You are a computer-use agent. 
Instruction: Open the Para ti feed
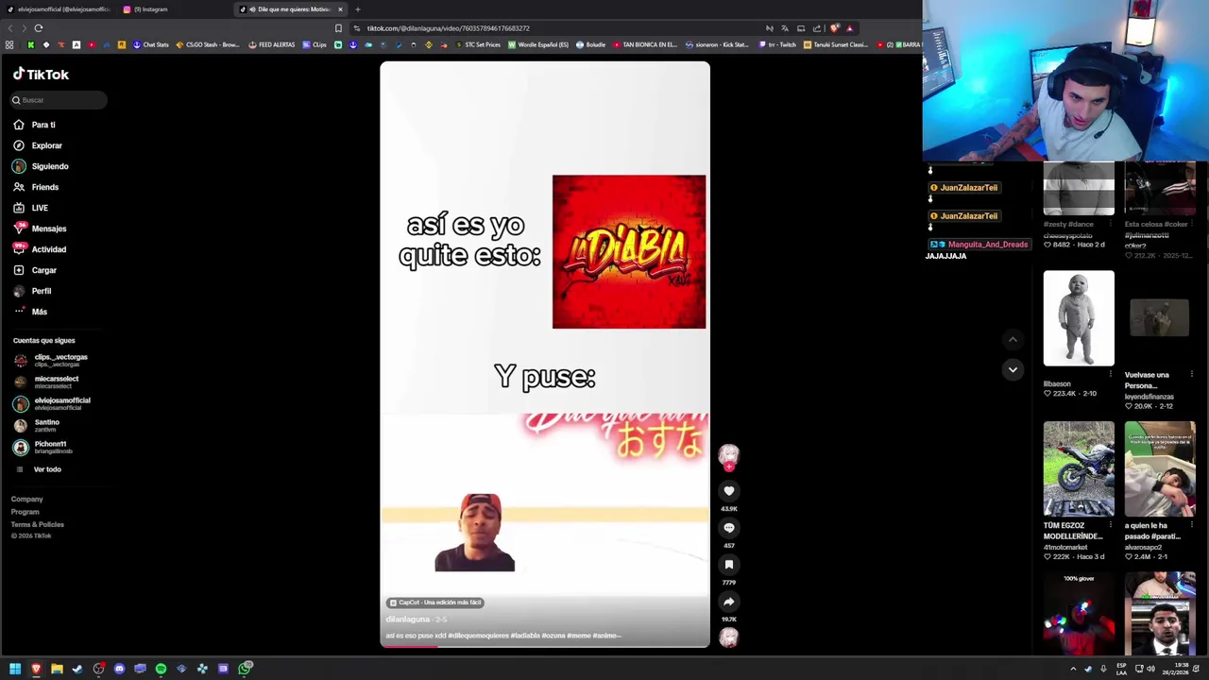[34, 125]
